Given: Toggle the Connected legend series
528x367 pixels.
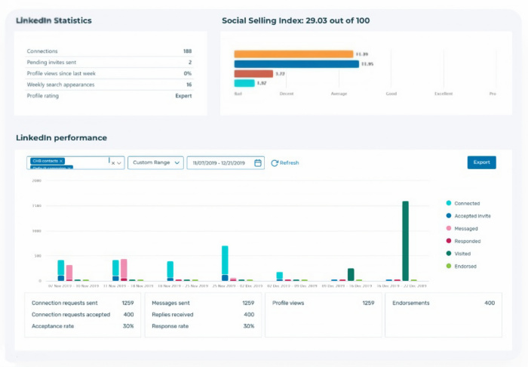Looking at the screenshot, I should [x=450, y=203].
